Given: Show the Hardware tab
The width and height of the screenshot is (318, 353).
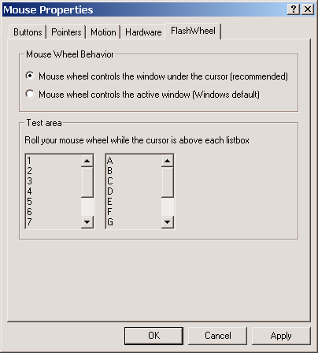Looking at the screenshot, I should tap(143, 32).
